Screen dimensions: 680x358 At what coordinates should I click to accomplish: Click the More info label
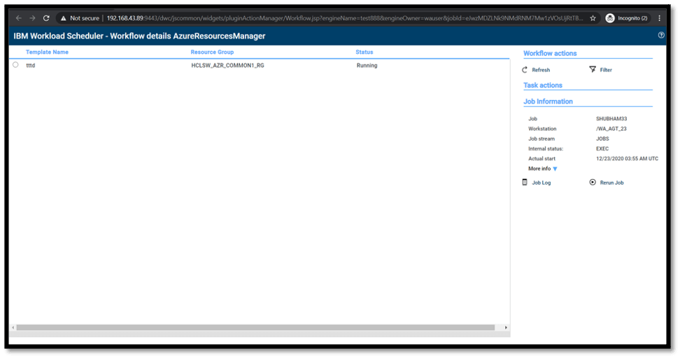point(539,169)
